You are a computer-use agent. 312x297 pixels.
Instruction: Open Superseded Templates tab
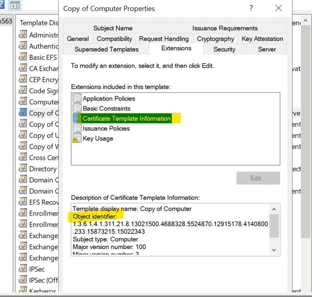pos(106,49)
